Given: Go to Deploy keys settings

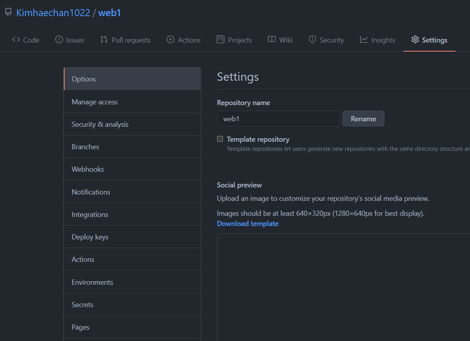Looking at the screenshot, I should pos(132,237).
